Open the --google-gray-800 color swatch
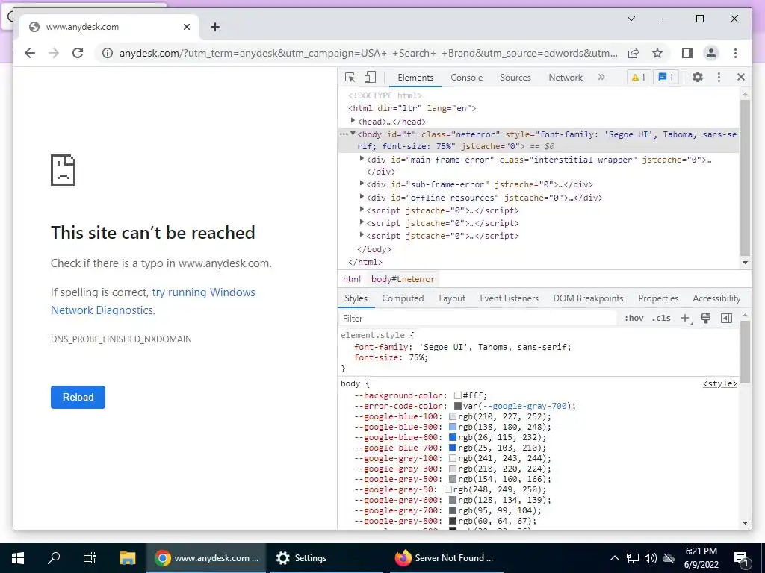Viewport: 765px width, 573px height. point(453,521)
